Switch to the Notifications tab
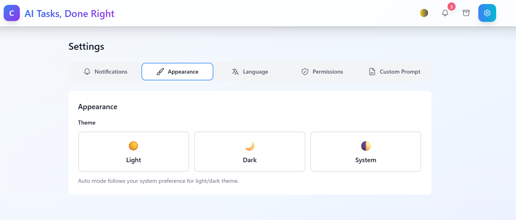Image resolution: width=516 pixels, height=220 pixels. point(105,72)
